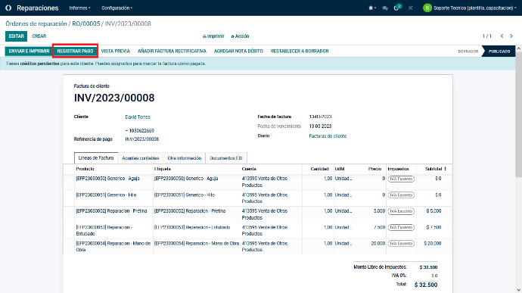Viewport: 522px width, 293px height.
Task: Go to the previous record arrow
Action: click(502, 36)
